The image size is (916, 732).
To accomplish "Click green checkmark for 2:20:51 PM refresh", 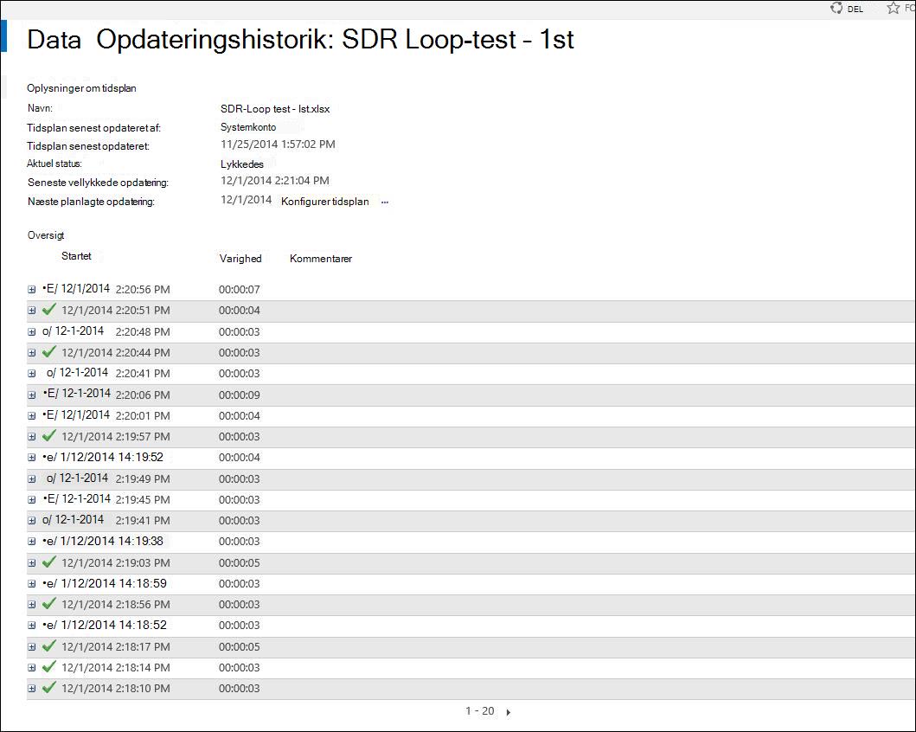I will point(49,309).
